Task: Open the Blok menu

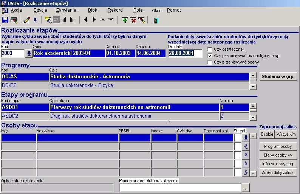Action: click(x=93, y=10)
